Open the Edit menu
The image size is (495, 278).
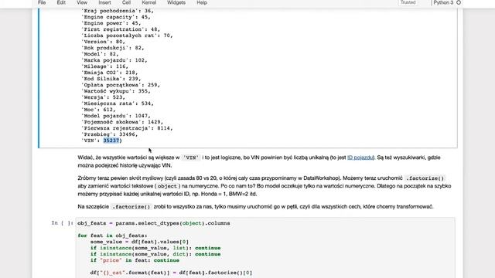pos(61,2)
